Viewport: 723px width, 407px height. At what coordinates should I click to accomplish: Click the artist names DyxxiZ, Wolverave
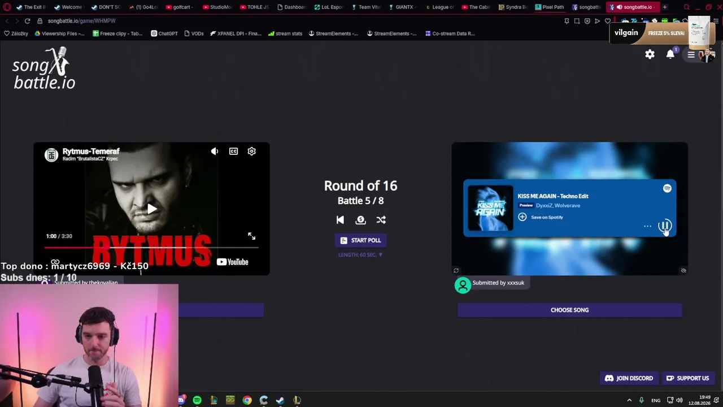coord(558,206)
